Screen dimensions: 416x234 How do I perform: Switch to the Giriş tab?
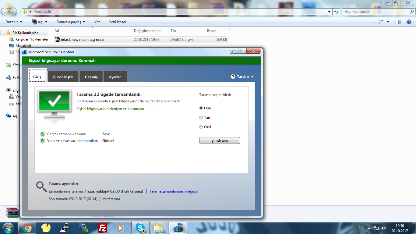37,75
